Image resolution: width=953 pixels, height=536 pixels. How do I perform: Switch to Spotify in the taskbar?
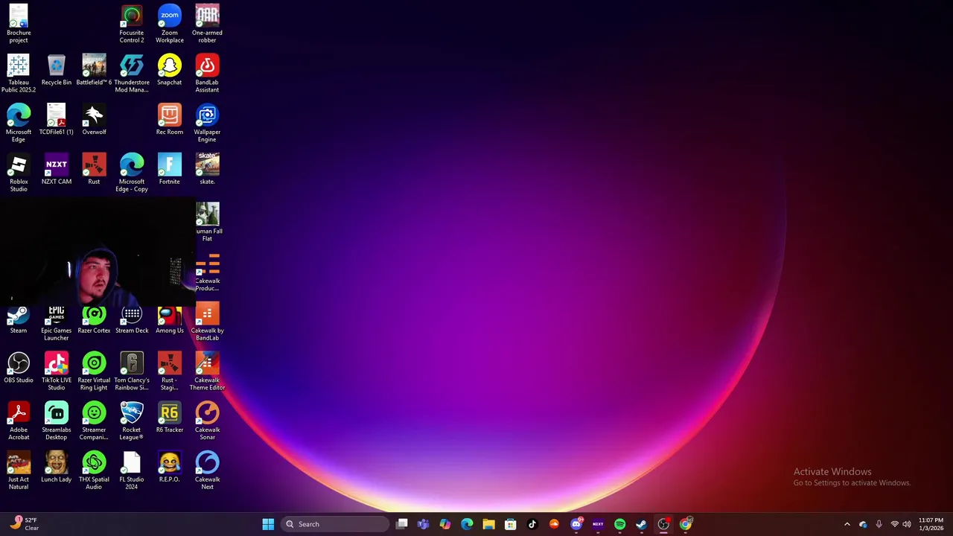[619, 524]
